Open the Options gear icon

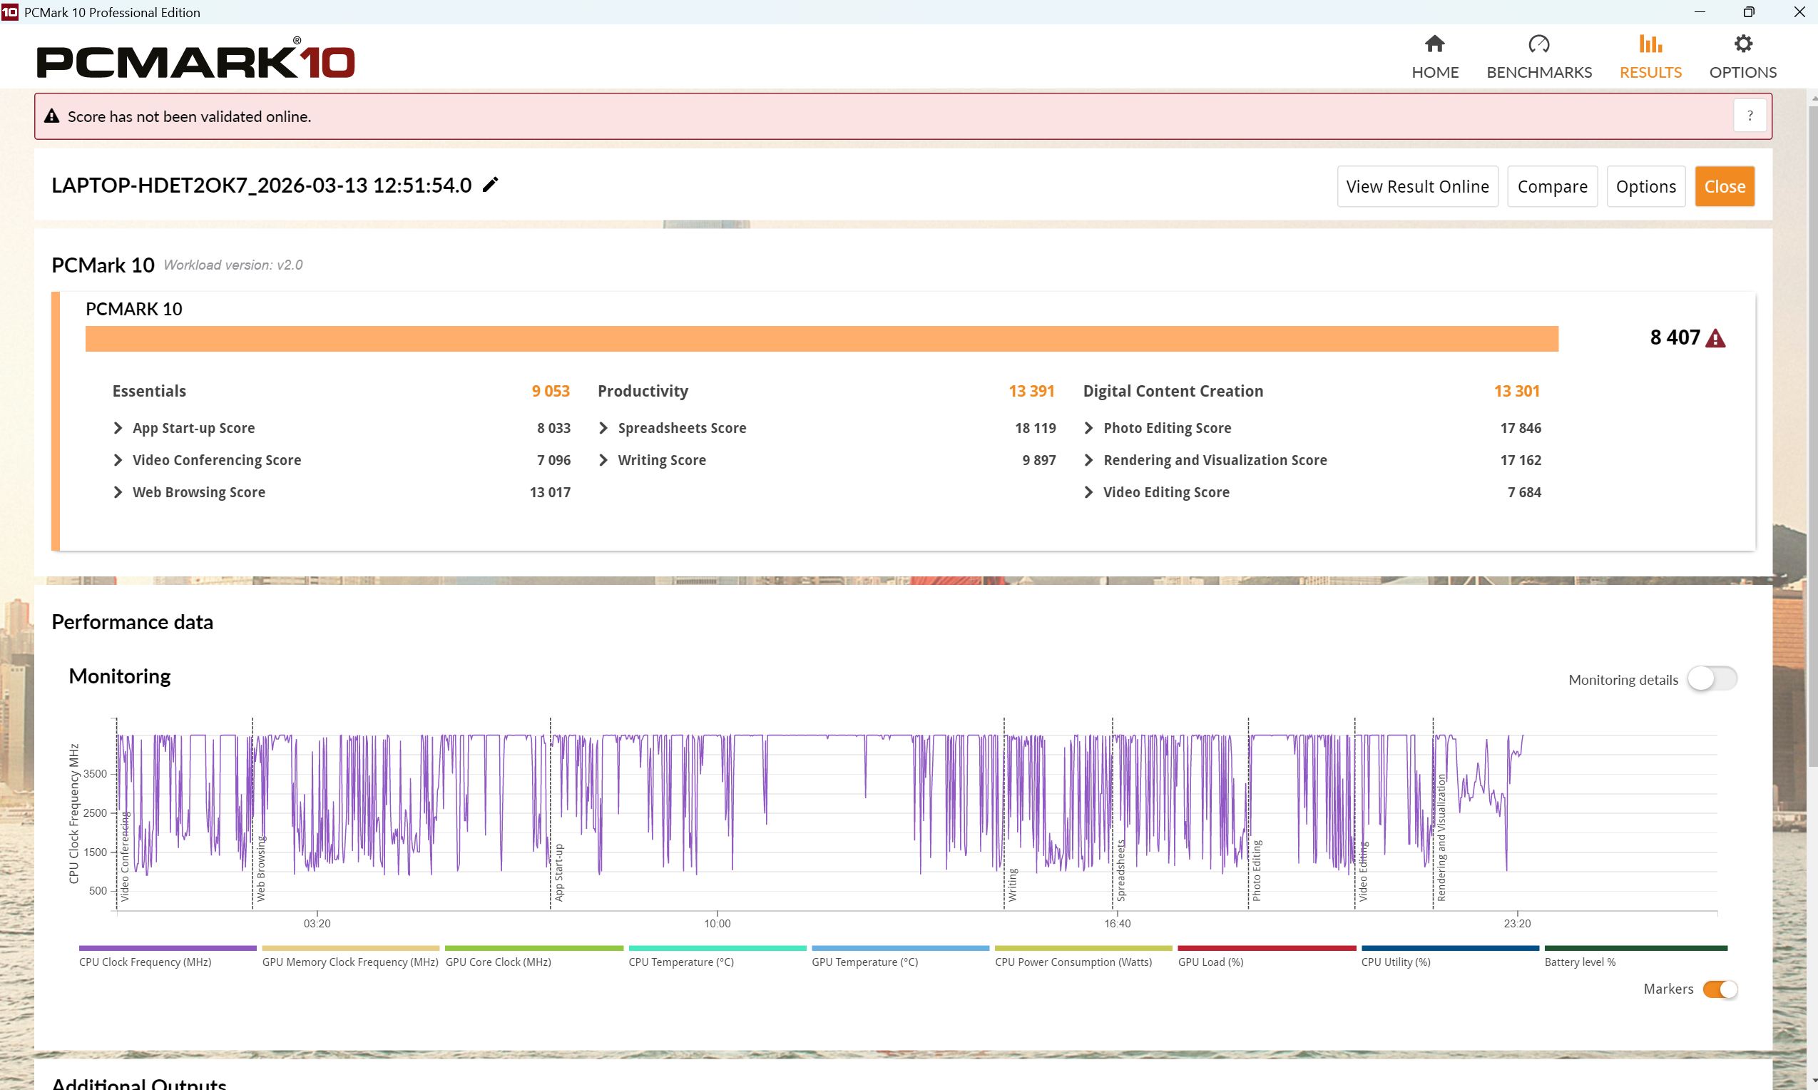tap(1742, 44)
